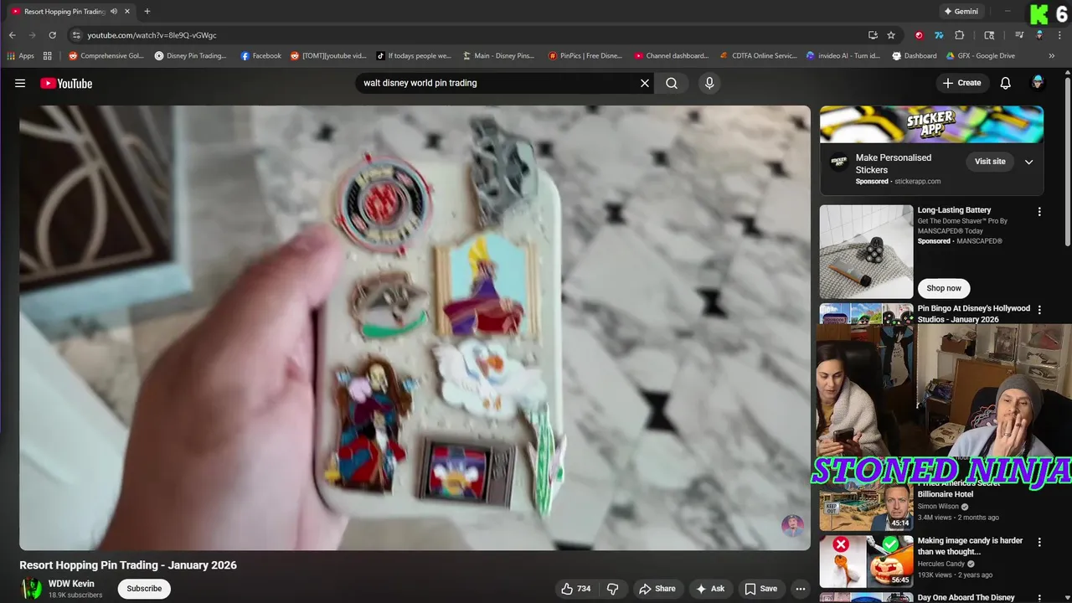This screenshot has width=1072, height=603.
Task: Open YouTube notifications bell
Action: pyautogui.click(x=1006, y=83)
